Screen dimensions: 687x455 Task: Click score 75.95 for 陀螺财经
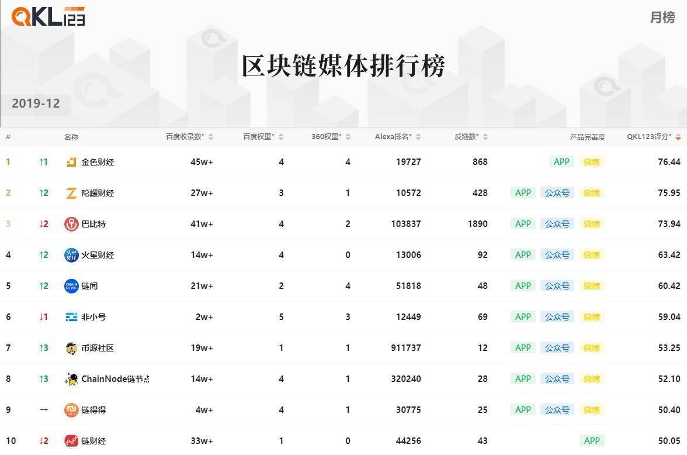click(x=669, y=193)
